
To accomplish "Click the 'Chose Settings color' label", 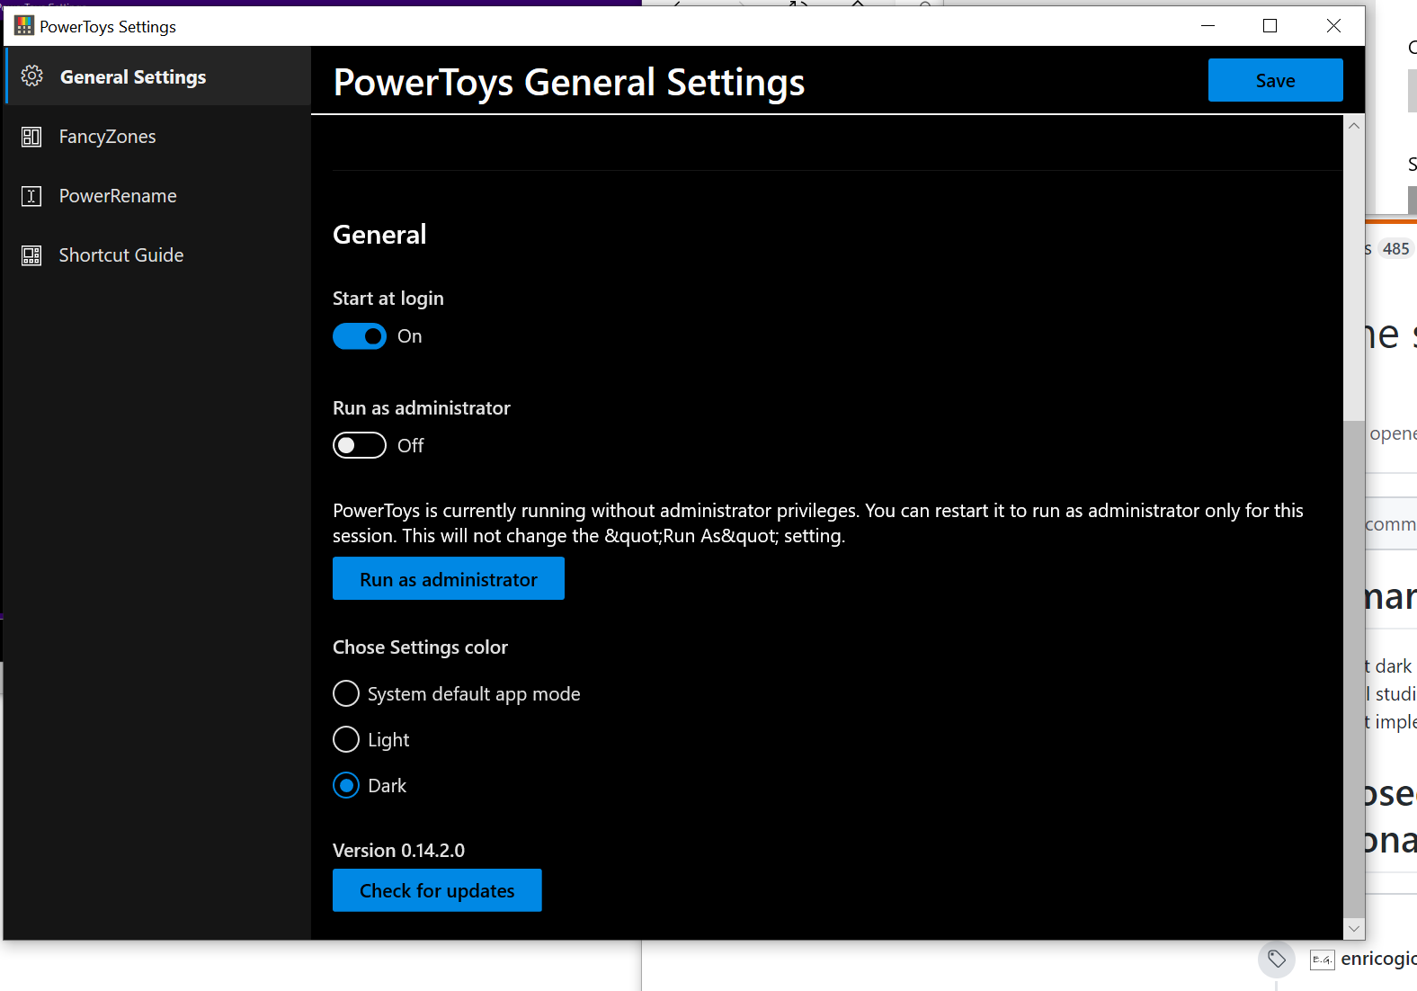I will coord(420,647).
